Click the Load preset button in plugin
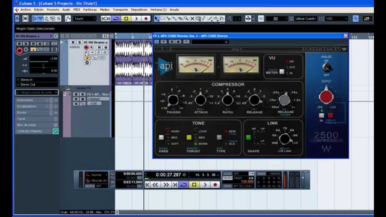The height and width of the screenshot is (217, 386). 319,49
